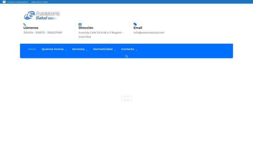
Task: Click the Dirección heading
Action: pyautogui.click(x=86, y=28)
